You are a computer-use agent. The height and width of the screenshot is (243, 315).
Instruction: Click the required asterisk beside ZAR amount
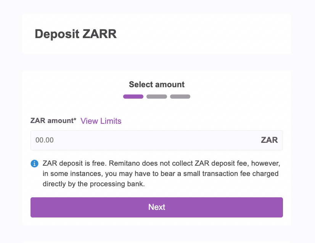75,119
